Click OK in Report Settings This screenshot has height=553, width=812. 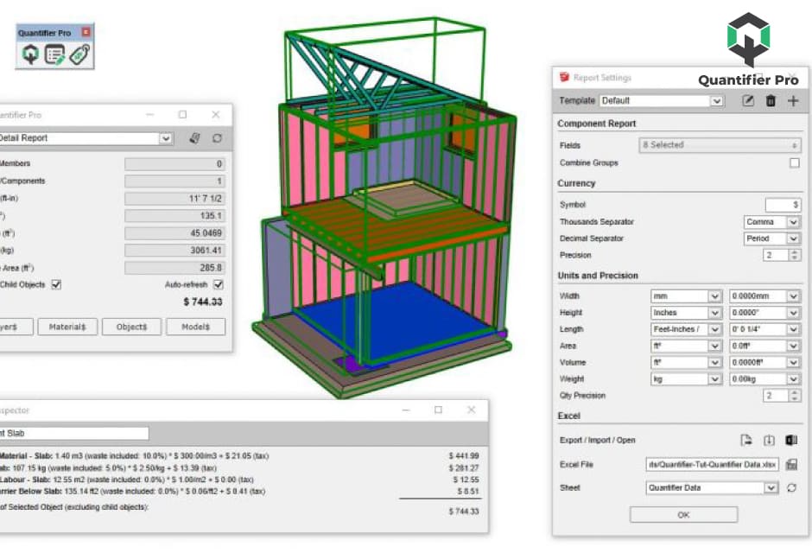tap(683, 514)
